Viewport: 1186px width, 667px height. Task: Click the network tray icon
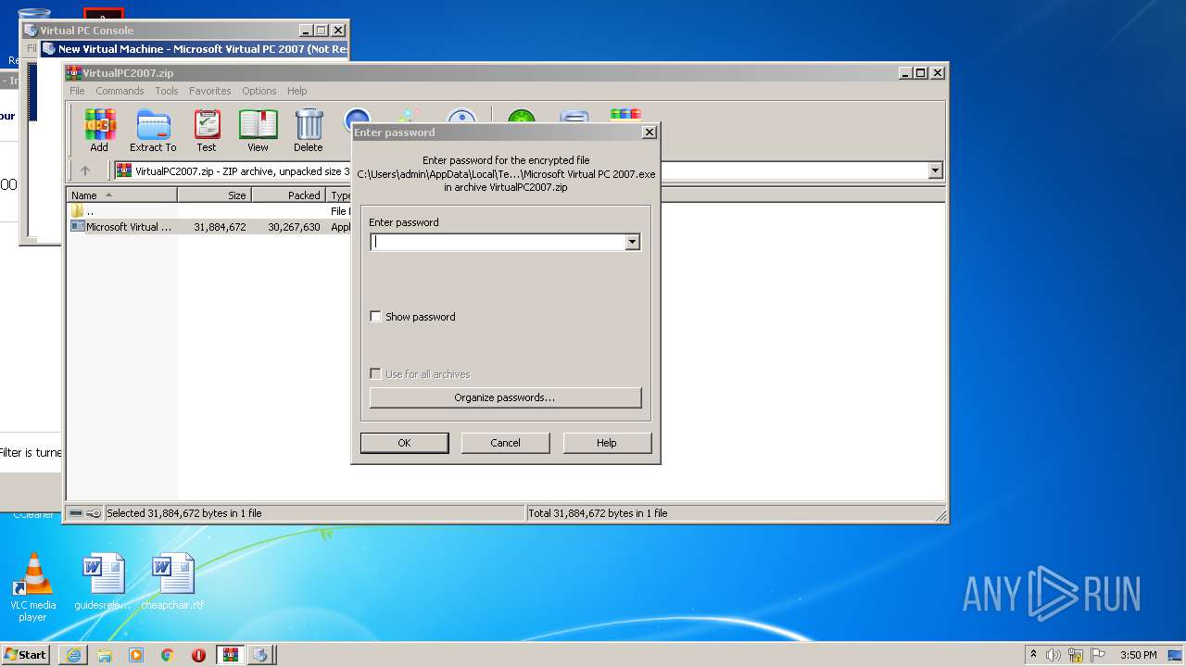[1076, 655]
